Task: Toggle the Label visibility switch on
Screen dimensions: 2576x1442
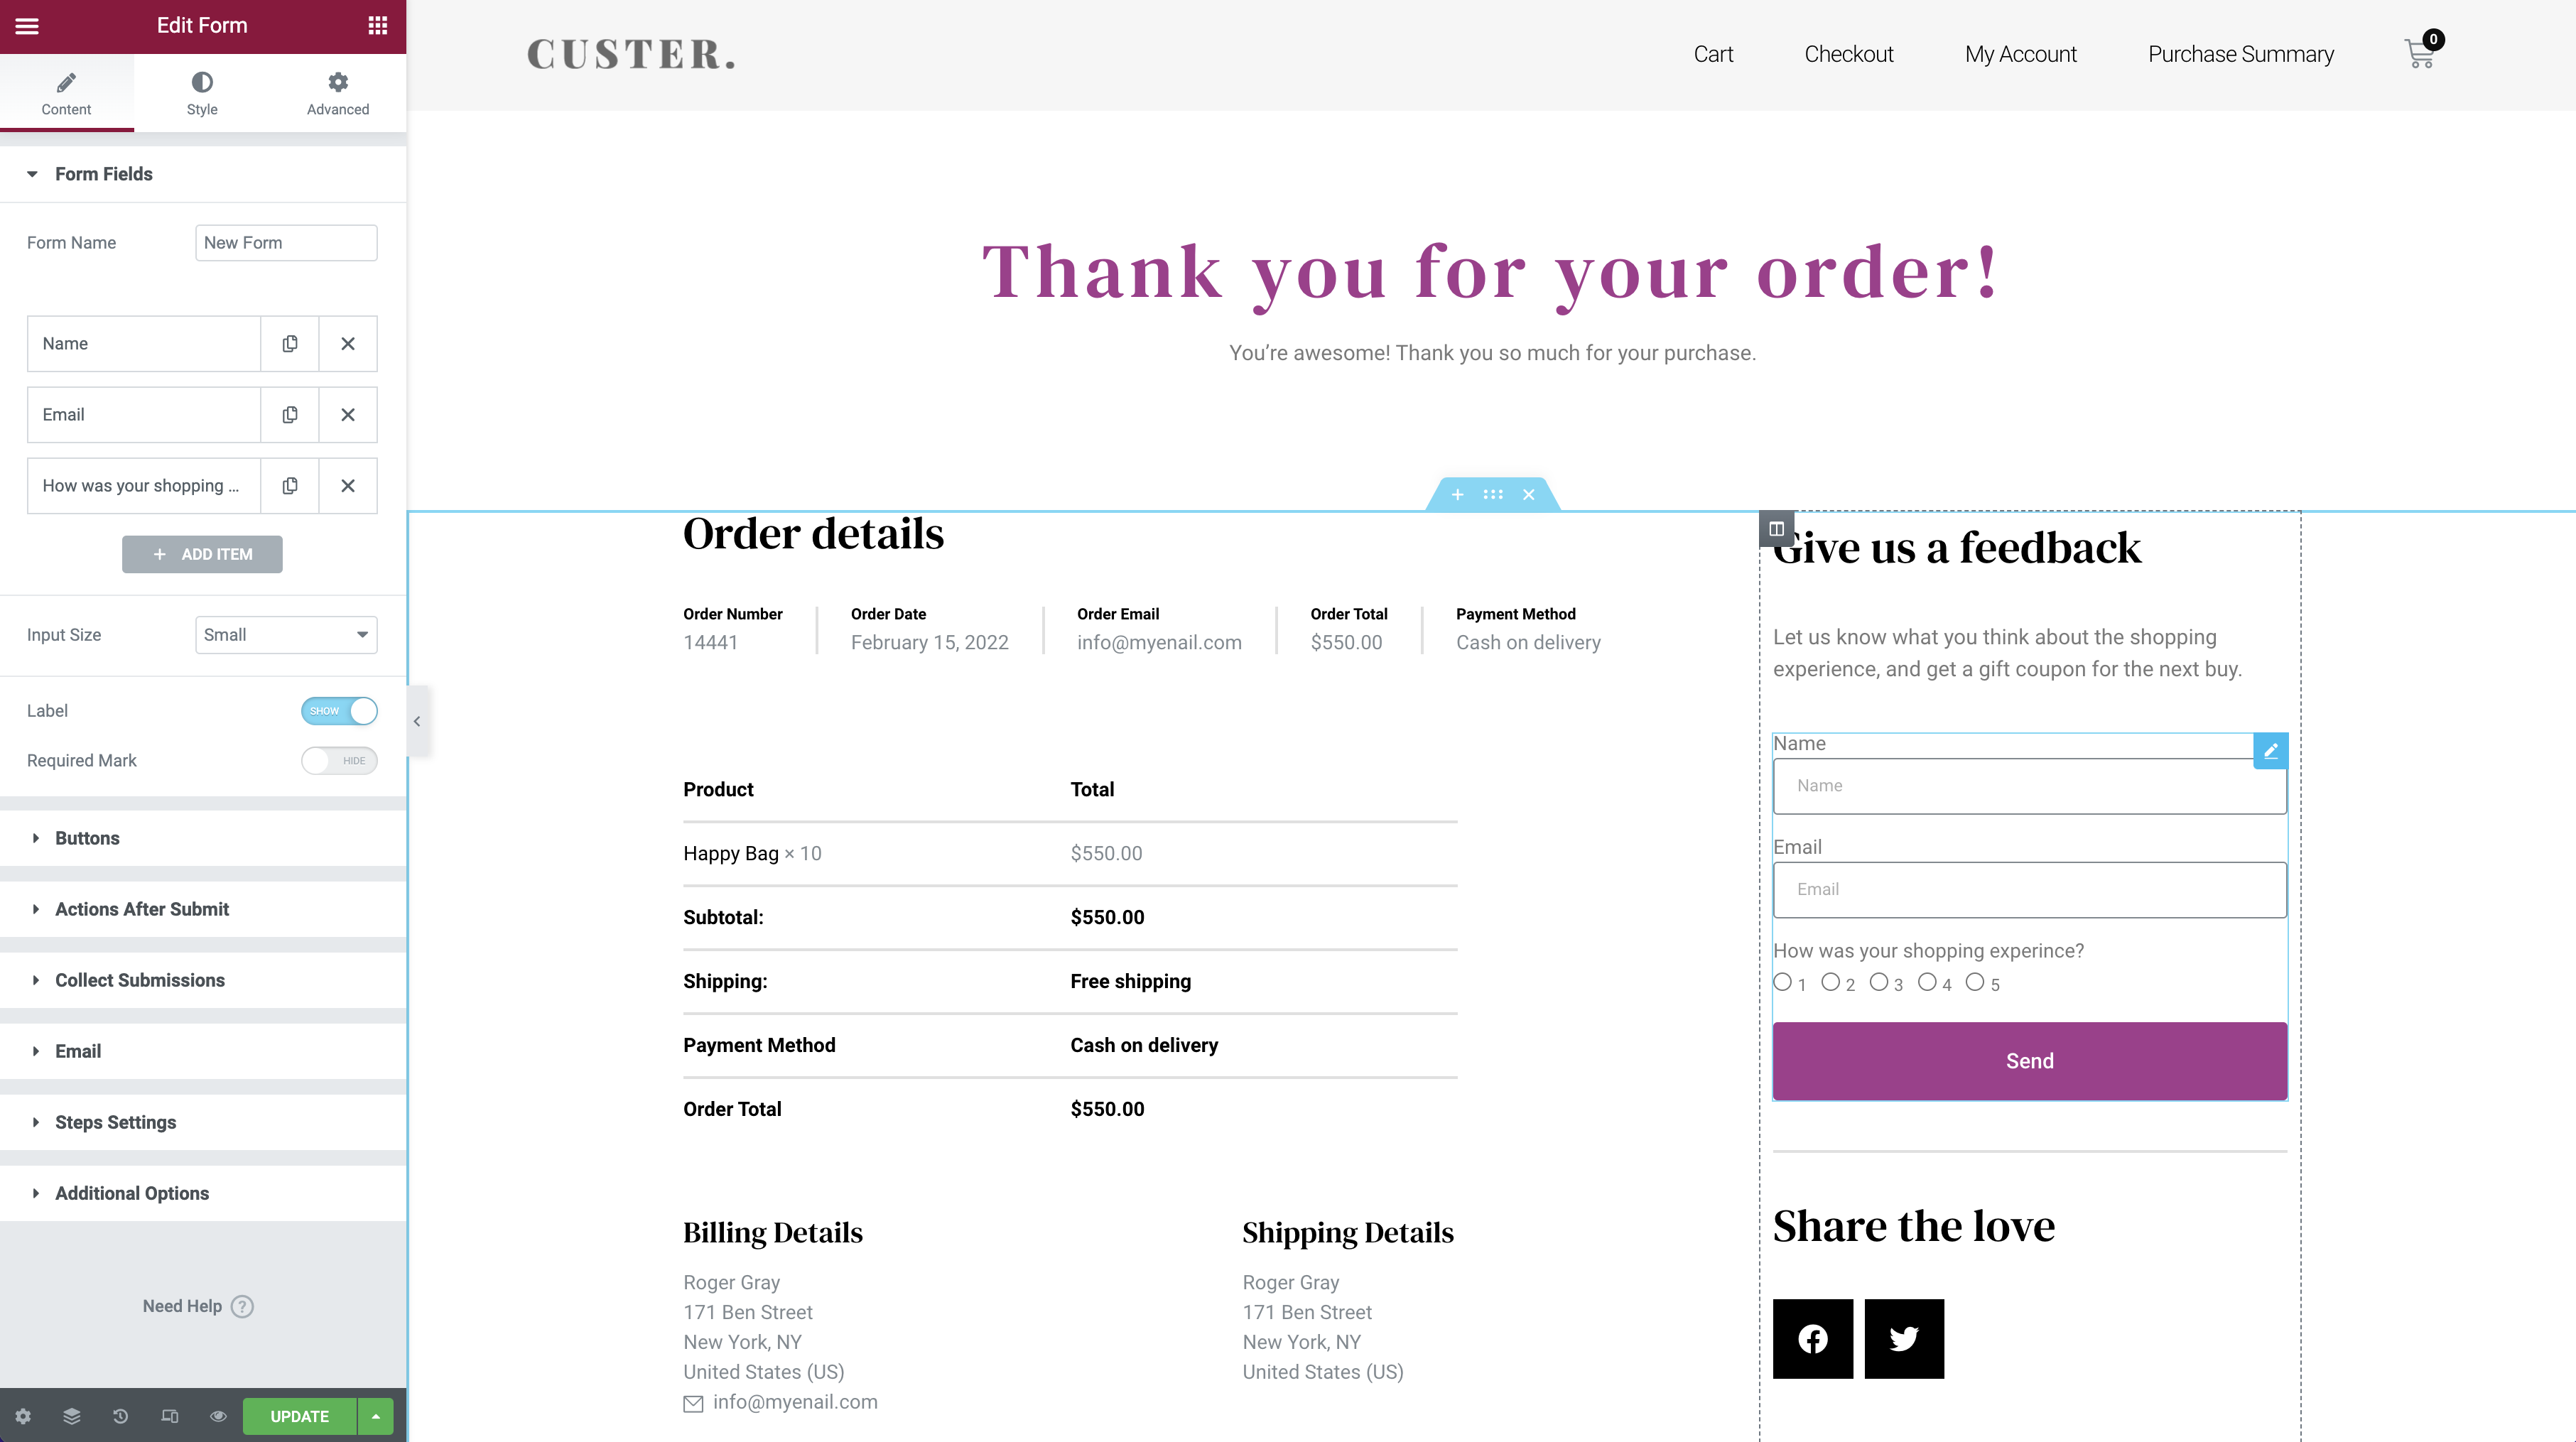Action: (340, 711)
